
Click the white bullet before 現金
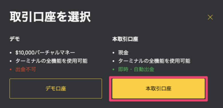point(113,53)
